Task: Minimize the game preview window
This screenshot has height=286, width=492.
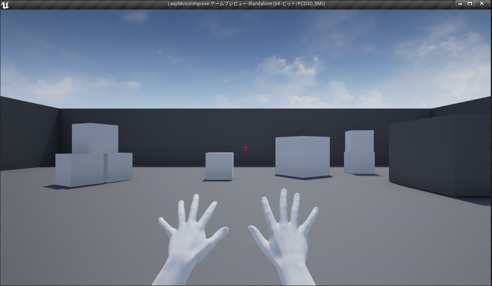Action: (x=460, y=3)
